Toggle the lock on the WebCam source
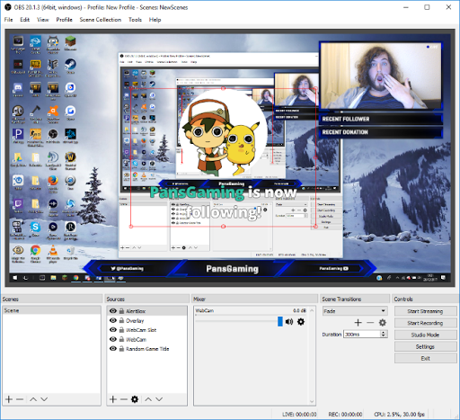This screenshot has width=460, height=420. coord(121,339)
